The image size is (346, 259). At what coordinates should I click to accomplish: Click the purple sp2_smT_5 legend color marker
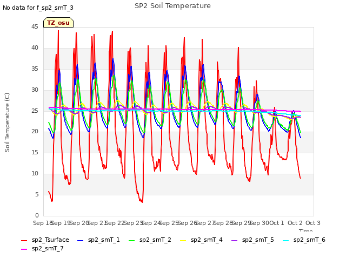click(234, 241)
